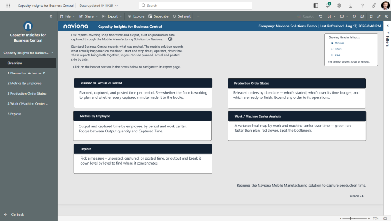Select the Minutes radio button
Viewport: 391px width, 221px height.
[x=332, y=43]
